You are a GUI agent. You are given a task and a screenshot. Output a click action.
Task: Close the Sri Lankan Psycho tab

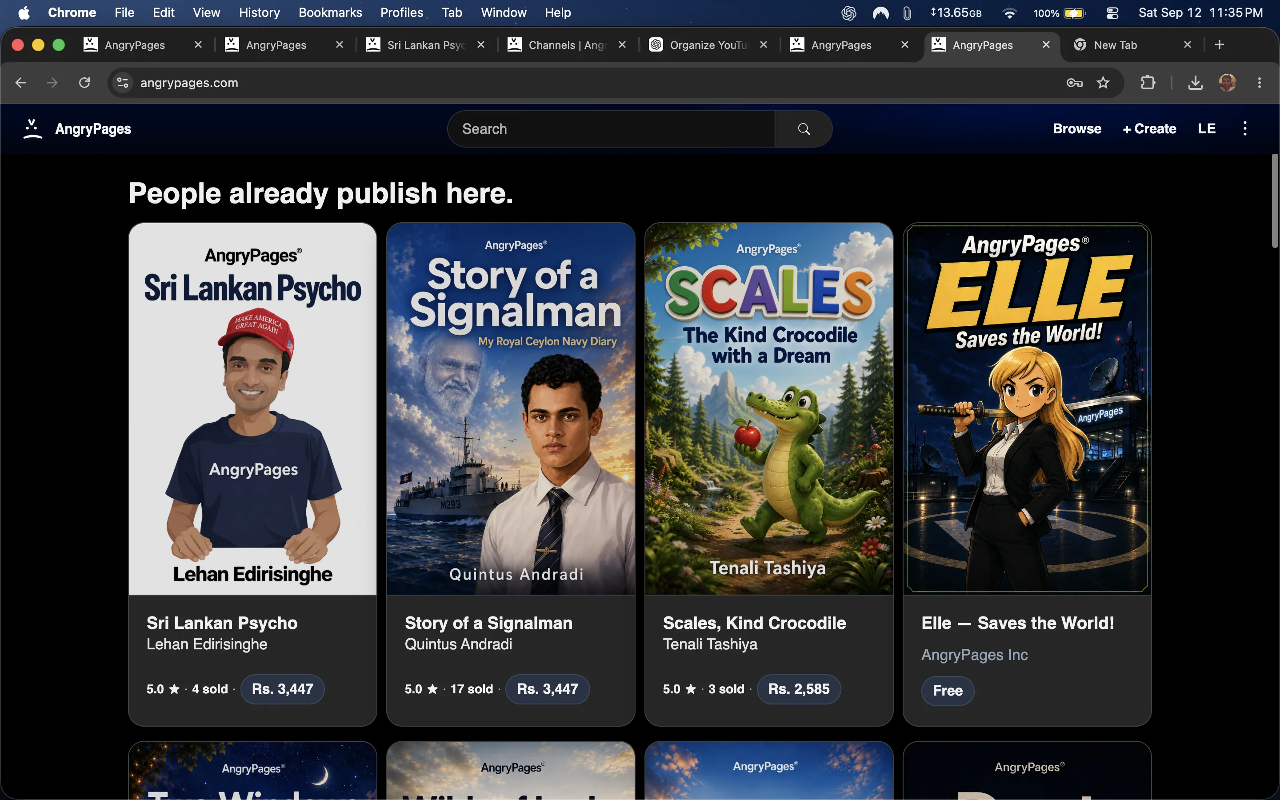pyautogui.click(x=481, y=45)
